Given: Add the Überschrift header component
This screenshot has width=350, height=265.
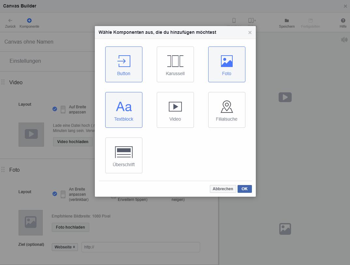Looking at the screenshot, I should point(124,155).
